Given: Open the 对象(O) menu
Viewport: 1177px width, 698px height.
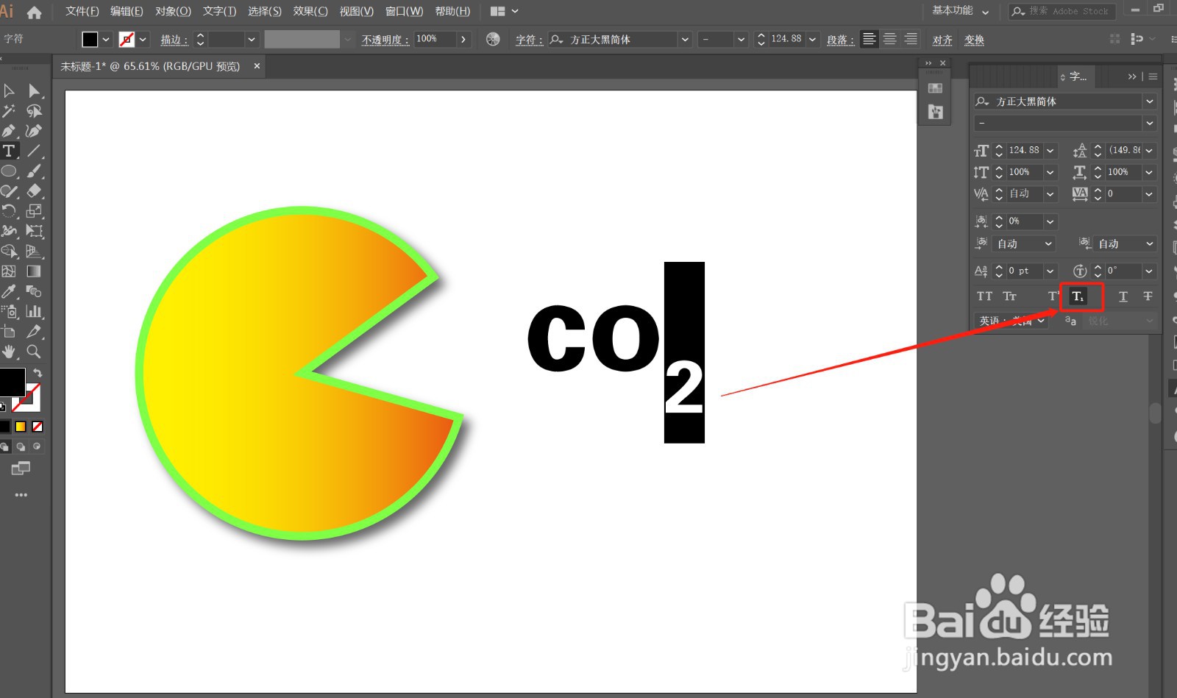Looking at the screenshot, I should click(173, 11).
